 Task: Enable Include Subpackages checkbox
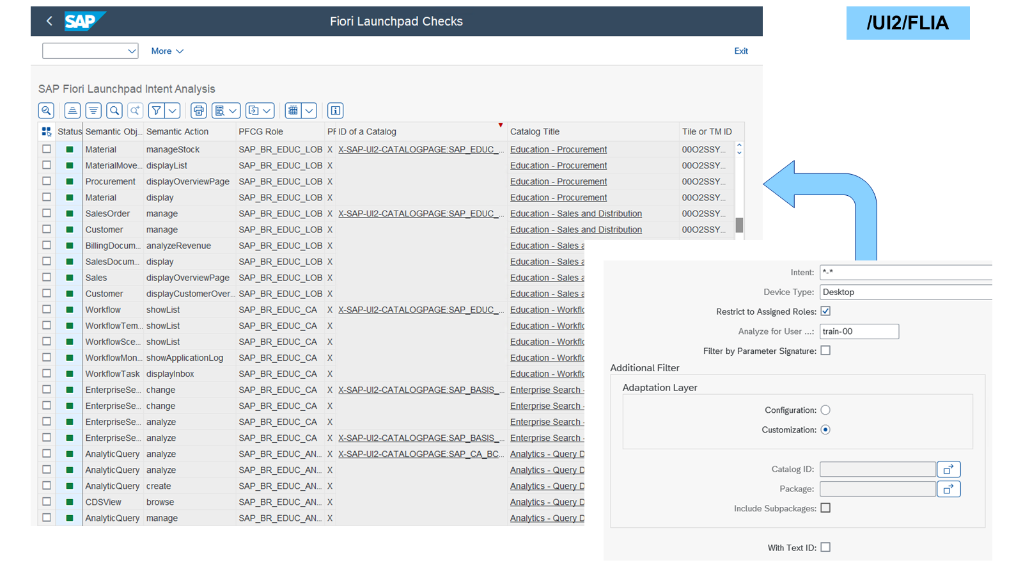click(825, 508)
